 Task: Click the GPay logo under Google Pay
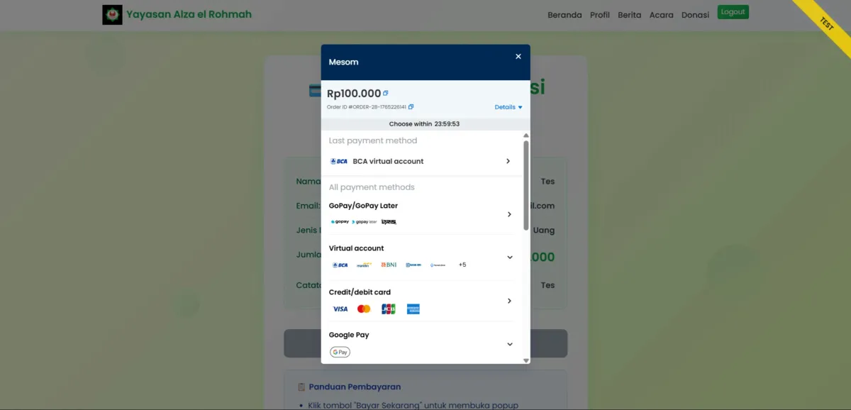340,352
